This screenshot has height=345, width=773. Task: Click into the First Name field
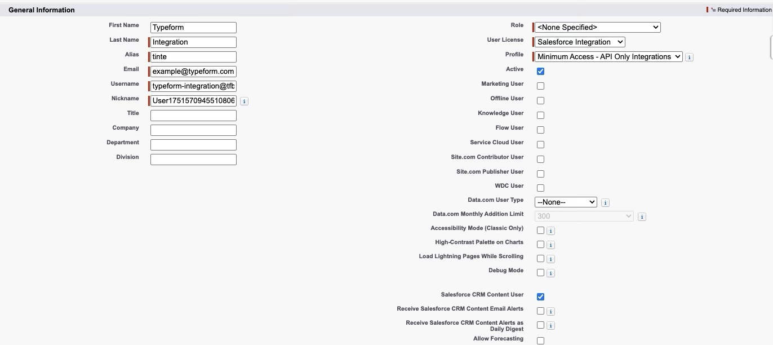[x=193, y=28]
